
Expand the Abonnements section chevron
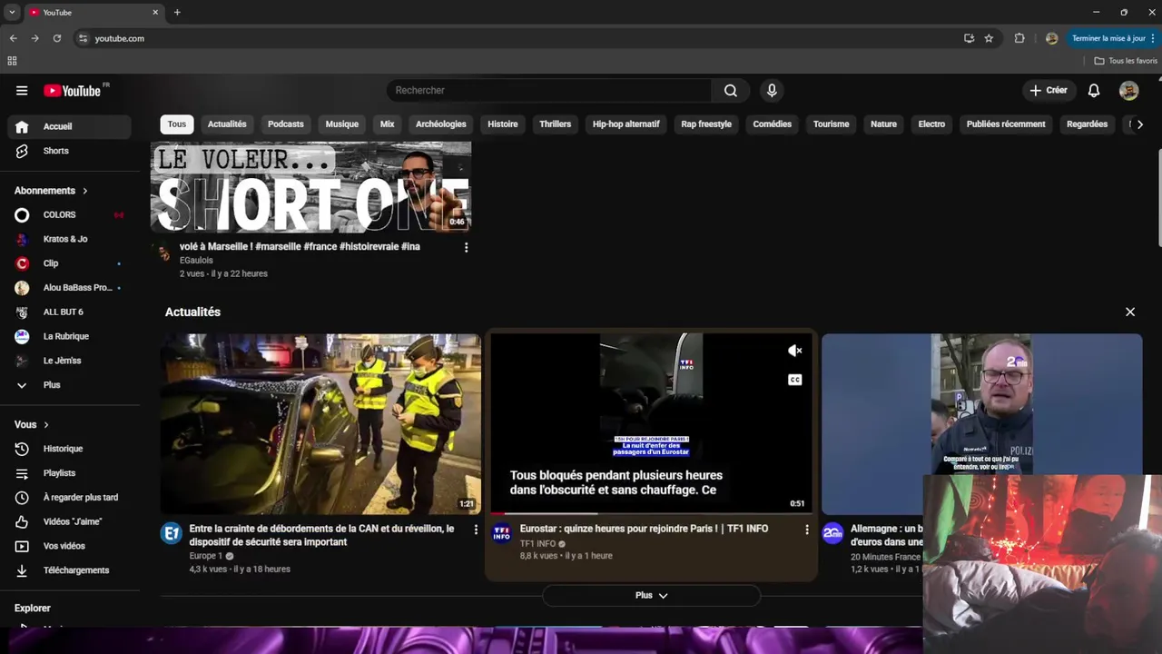coord(85,191)
